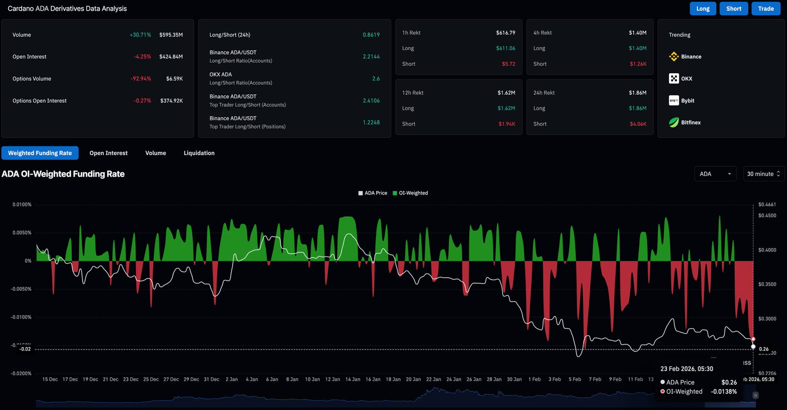Click the white ADA Price legend square

pos(361,193)
